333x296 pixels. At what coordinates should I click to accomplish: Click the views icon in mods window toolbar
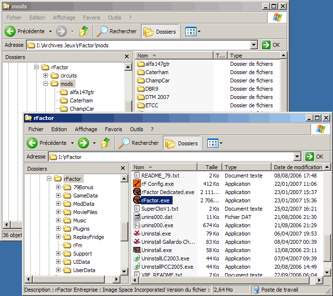coord(191,31)
